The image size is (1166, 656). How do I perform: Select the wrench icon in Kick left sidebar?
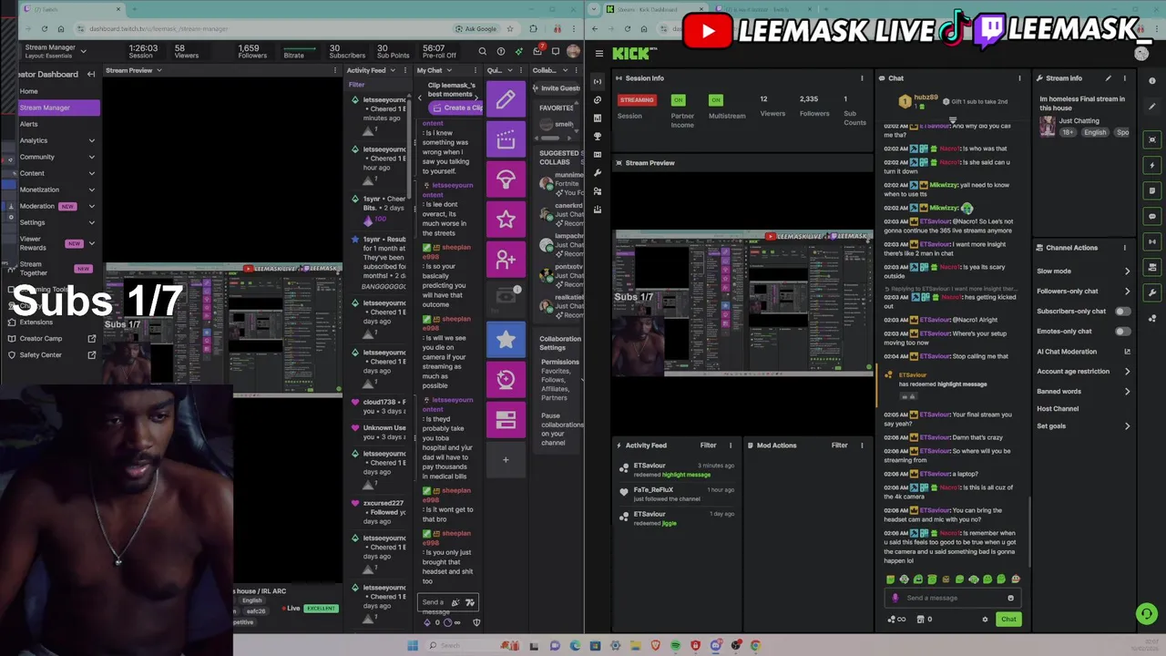pos(598,173)
